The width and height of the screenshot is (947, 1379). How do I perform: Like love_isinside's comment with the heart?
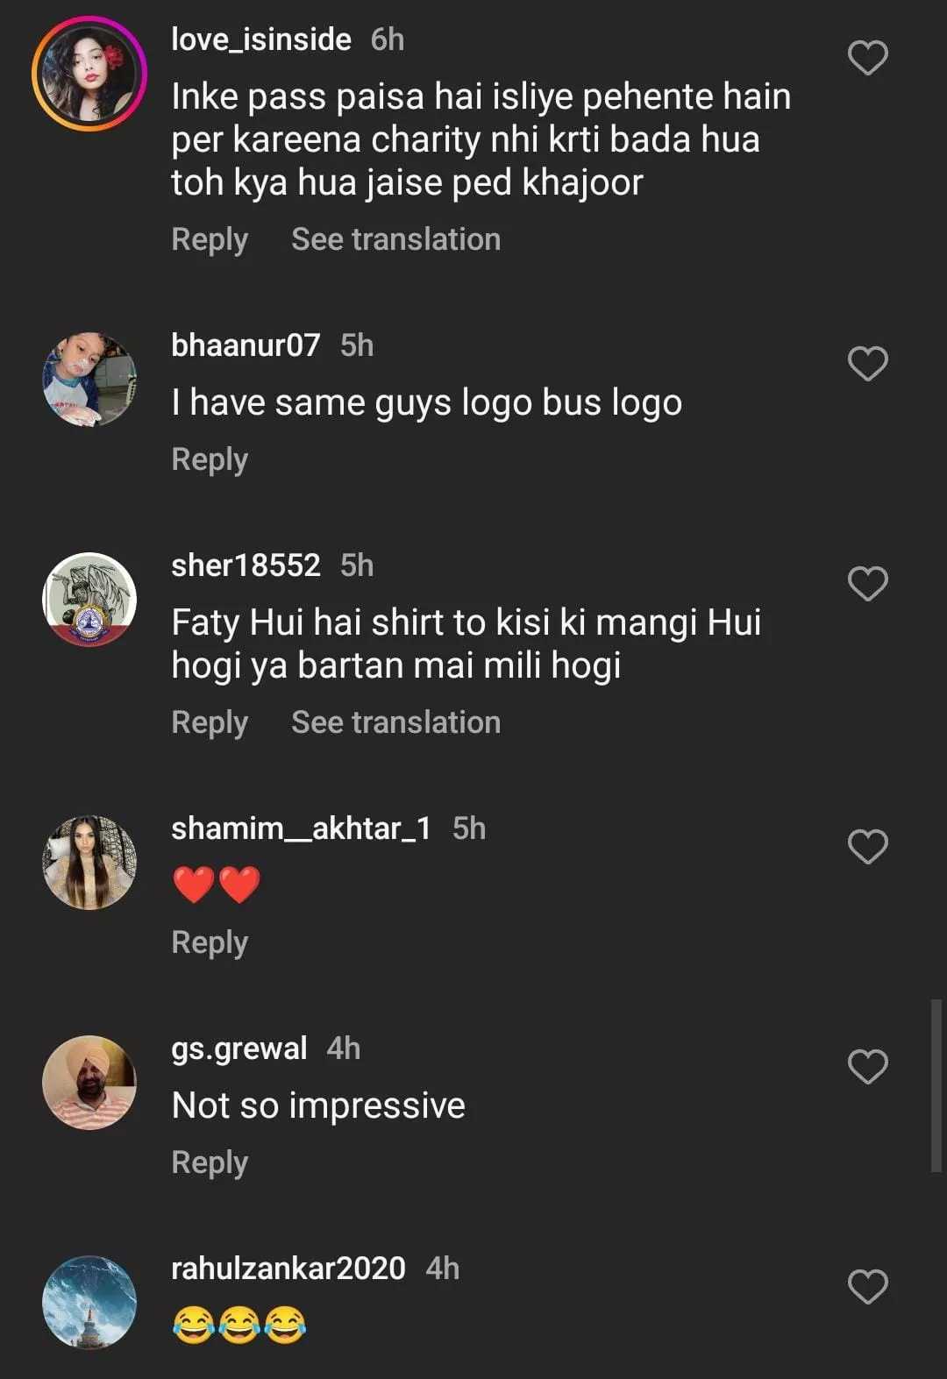tap(867, 58)
